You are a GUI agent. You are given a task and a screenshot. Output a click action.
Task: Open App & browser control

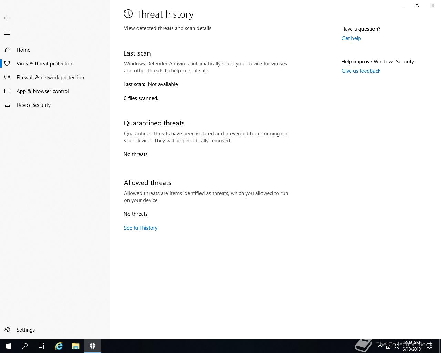pyautogui.click(x=43, y=91)
